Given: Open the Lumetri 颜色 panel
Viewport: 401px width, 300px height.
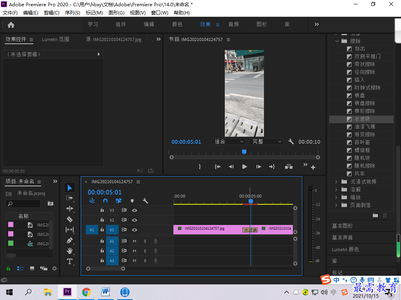Looking at the screenshot, I should 345,250.
